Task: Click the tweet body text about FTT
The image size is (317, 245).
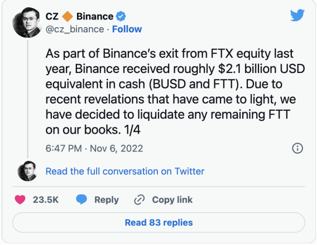Action: pyautogui.click(x=175, y=91)
